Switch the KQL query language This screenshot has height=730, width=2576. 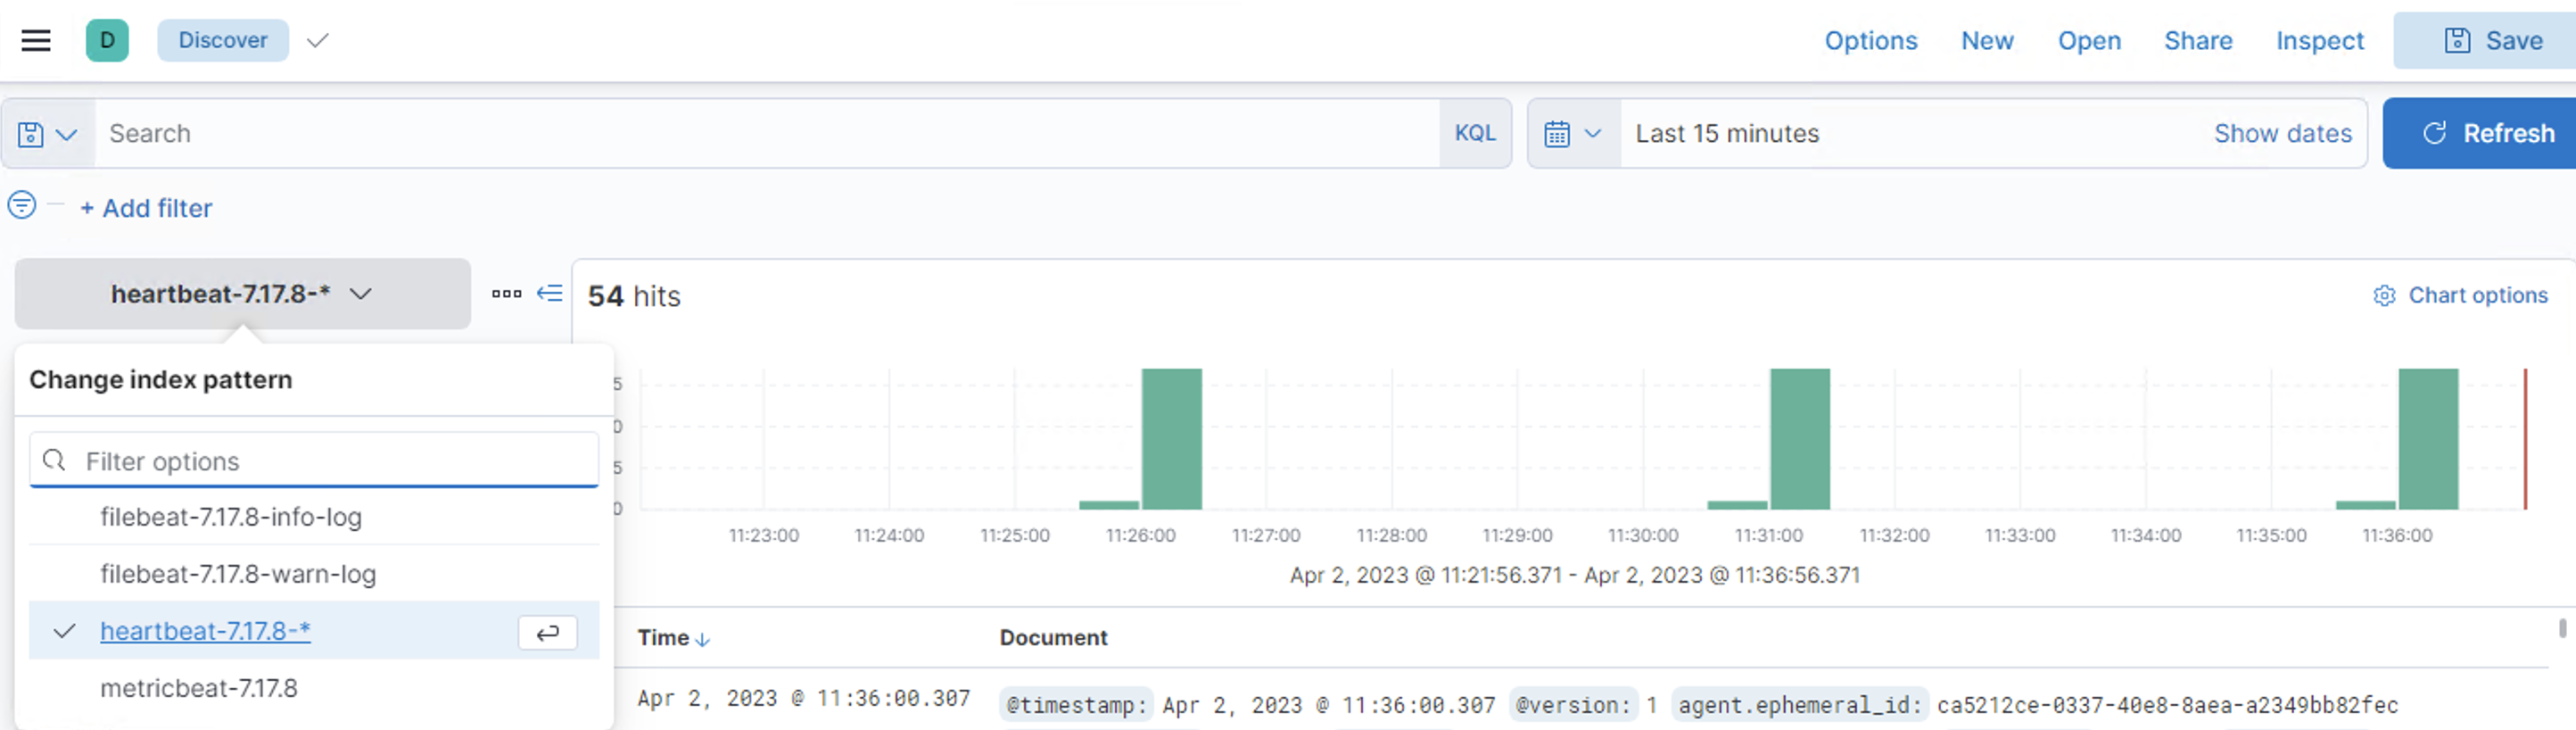(x=1475, y=133)
